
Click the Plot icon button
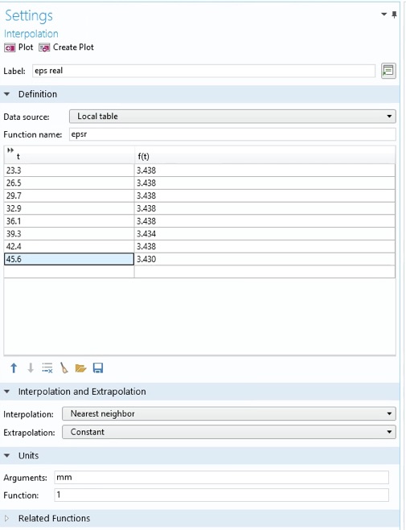tap(10, 47)
